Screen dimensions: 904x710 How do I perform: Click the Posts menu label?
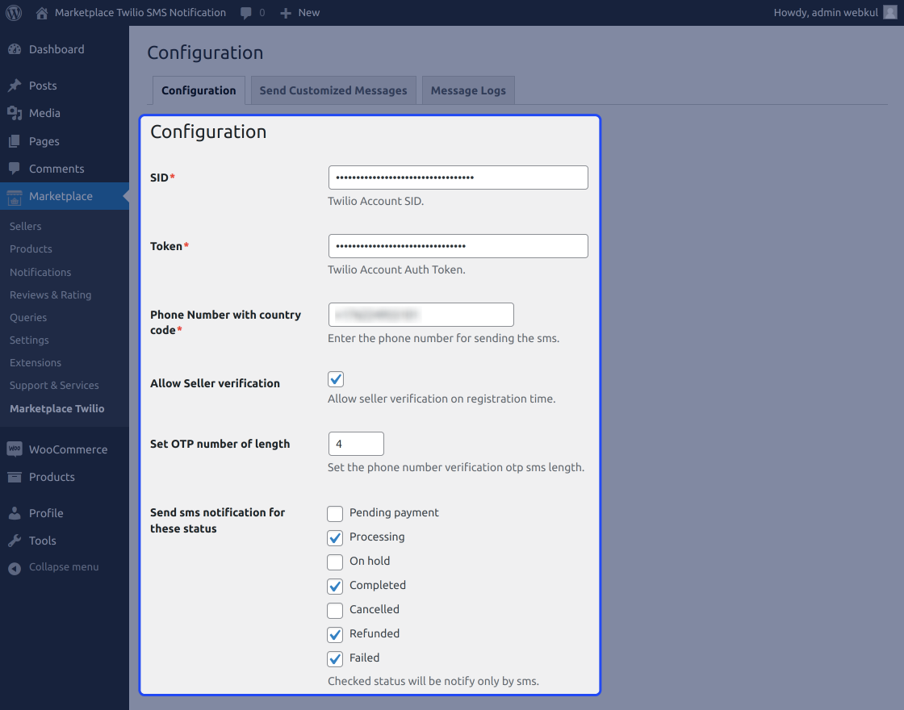pos(43,86)
